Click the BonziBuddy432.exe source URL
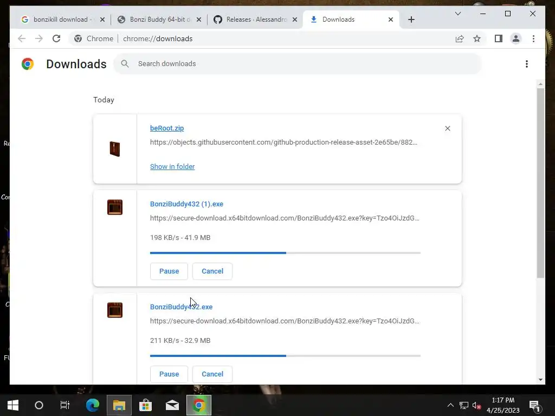555x416 pixels. point(285,321)
